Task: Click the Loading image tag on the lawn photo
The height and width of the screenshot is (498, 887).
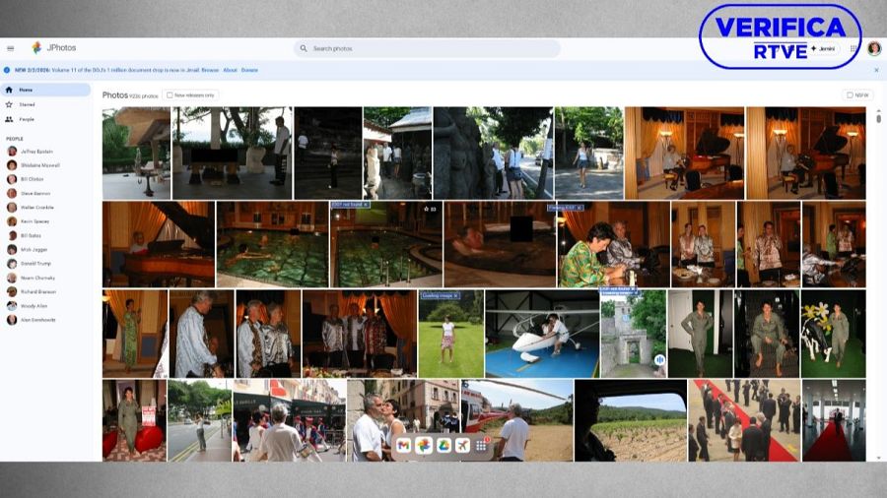Action: 441,295
